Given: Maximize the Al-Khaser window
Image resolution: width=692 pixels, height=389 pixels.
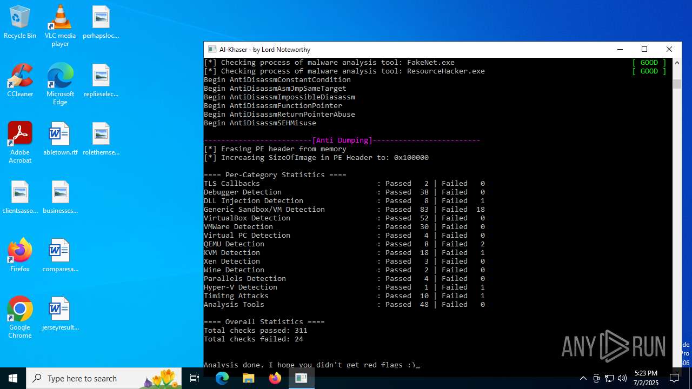Looking at the screenshot, I should [644, 49].
